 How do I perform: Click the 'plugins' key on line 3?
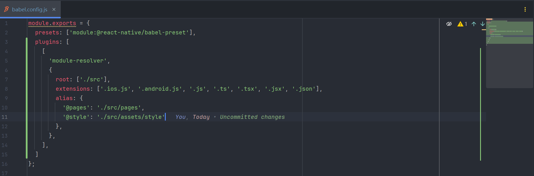coord(47,42)
